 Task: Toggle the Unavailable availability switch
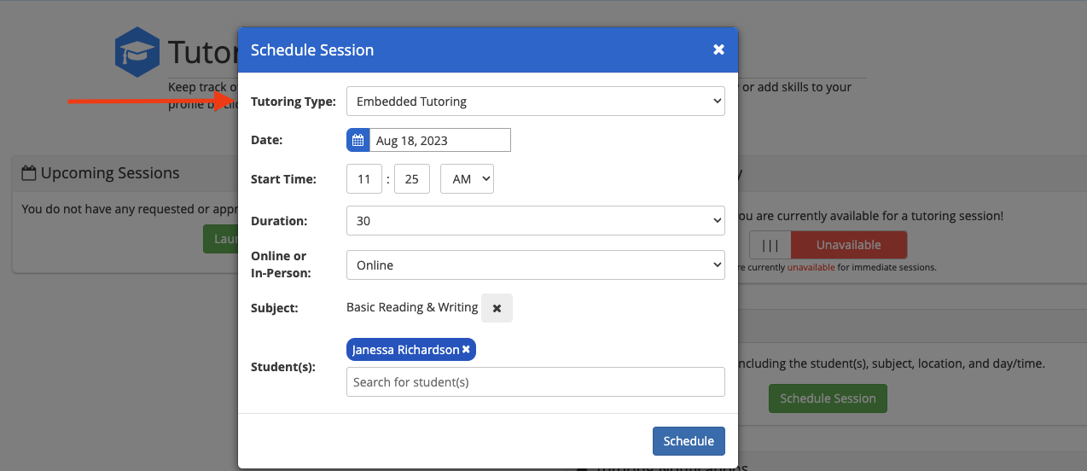847,245
